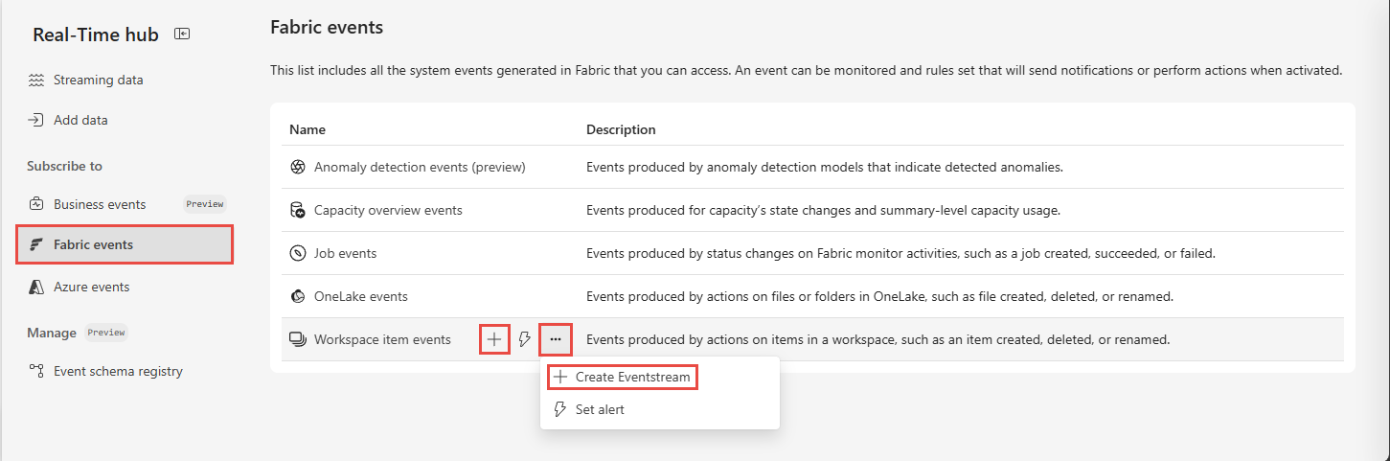Click the Add data arrow icon
1390x461 pixels.
36,120
